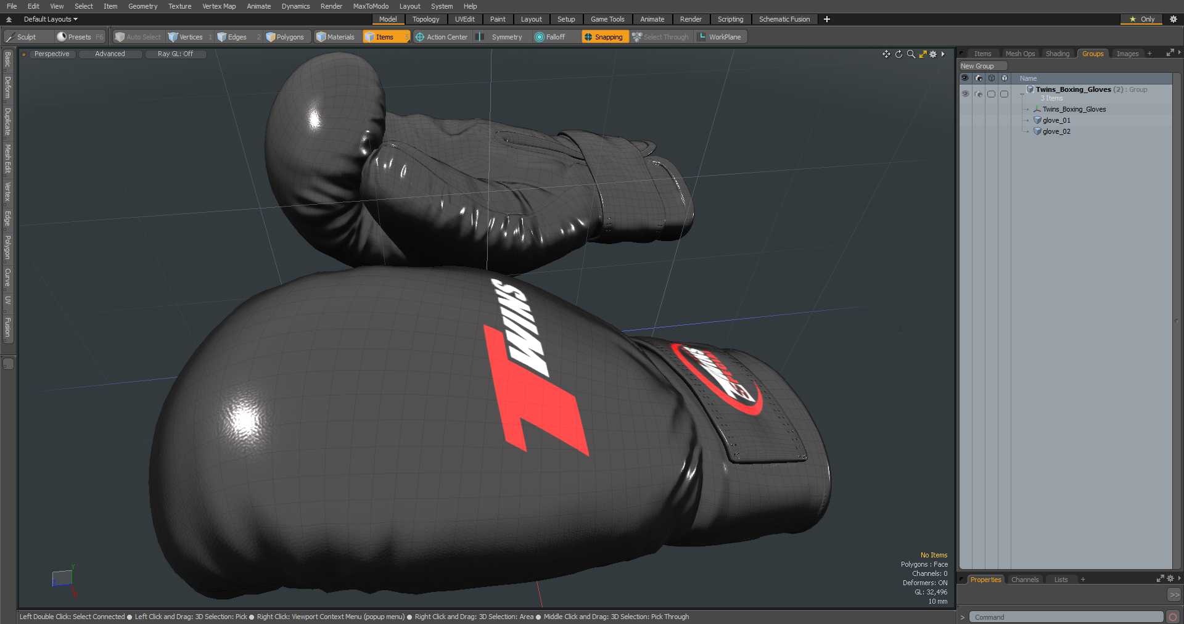Check the second box of Twins_Boxing_Gloves group

(1004, 94)
